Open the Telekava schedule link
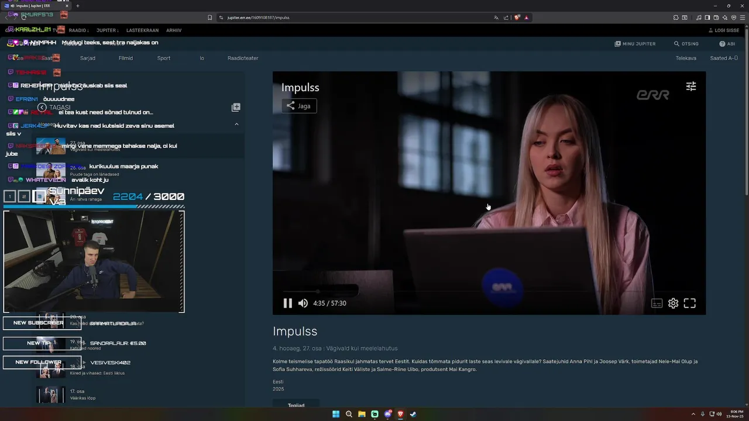The image size is (749, 421). [x=686, y=58]
